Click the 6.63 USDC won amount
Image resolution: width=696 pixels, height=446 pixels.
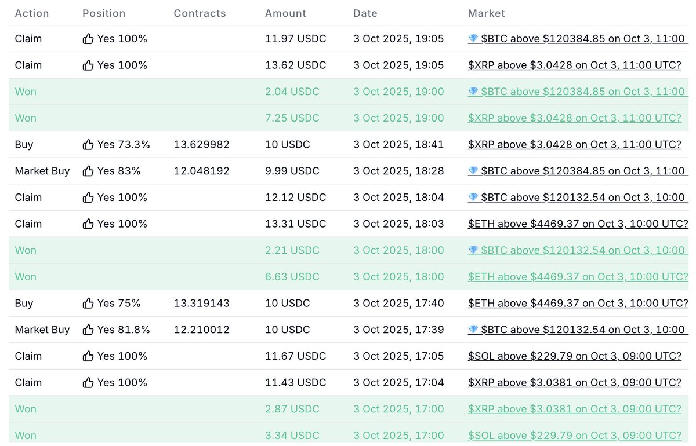292,277
